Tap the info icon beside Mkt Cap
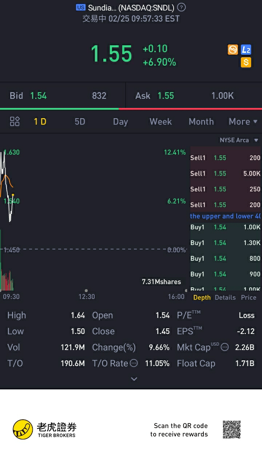 225,347
